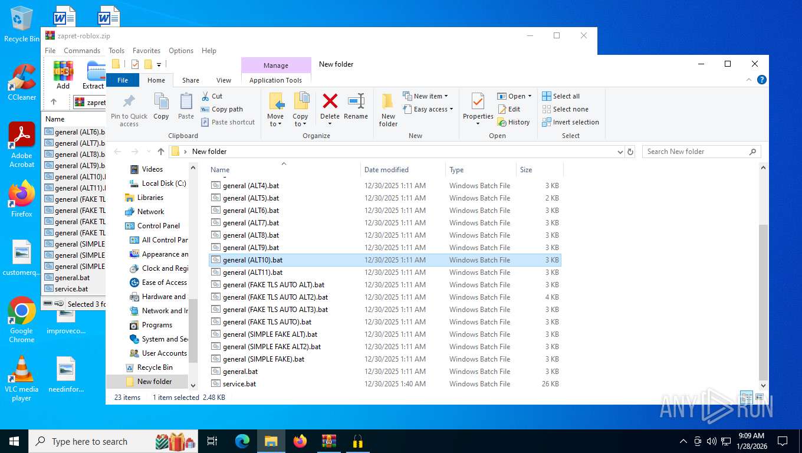Click Pin to Quick access icon
The width and height of the screenshot is (802, 453).
click(129, 101)
